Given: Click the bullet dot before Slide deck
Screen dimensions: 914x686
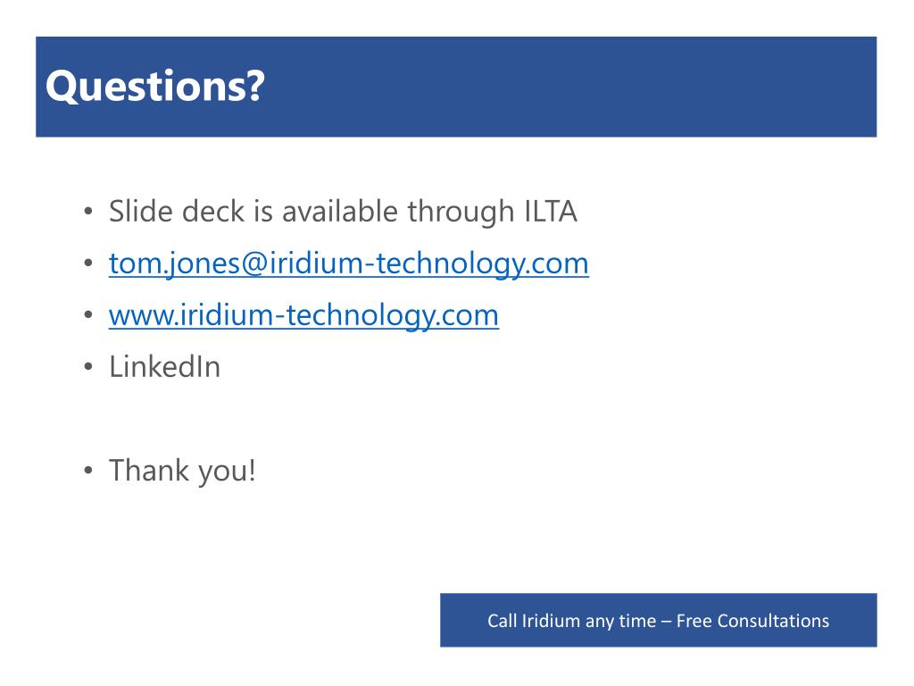Looking at the screenshot, I should point(88,211).
